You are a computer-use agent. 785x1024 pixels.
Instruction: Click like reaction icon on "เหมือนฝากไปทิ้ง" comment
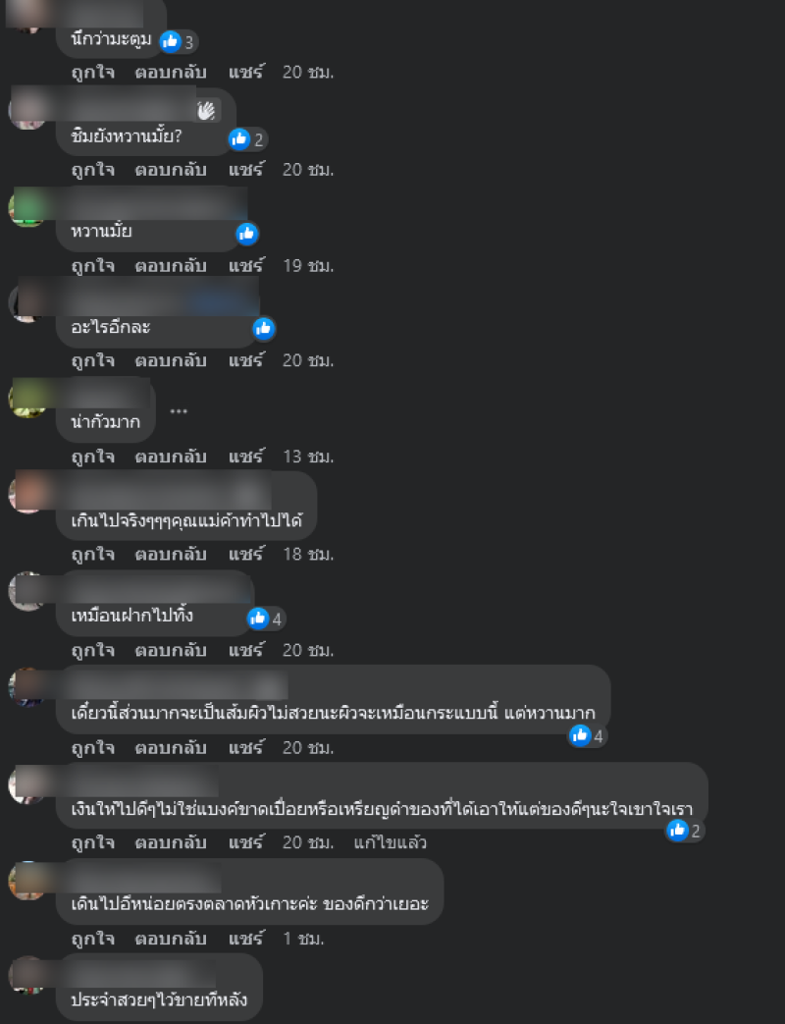click(258, 618)
